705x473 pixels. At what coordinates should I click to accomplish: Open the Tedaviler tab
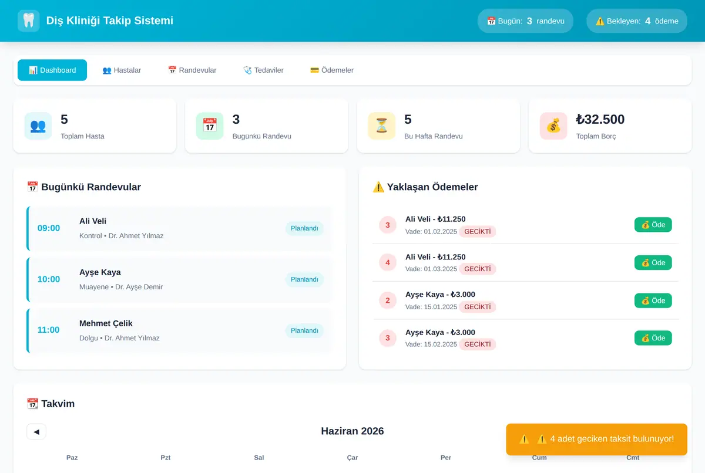[x=263, y=70]
